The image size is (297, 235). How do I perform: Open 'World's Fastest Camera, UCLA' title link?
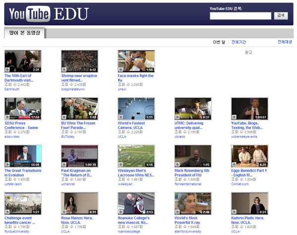pos(131,125)
